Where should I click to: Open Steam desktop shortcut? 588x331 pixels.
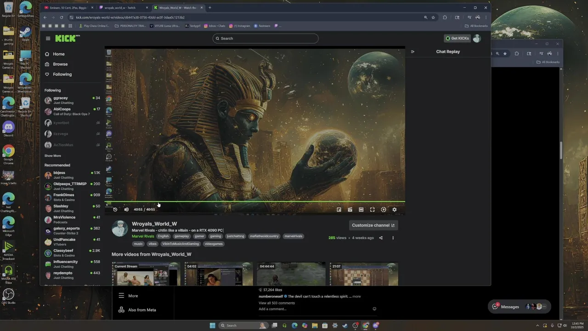(25, 34)
